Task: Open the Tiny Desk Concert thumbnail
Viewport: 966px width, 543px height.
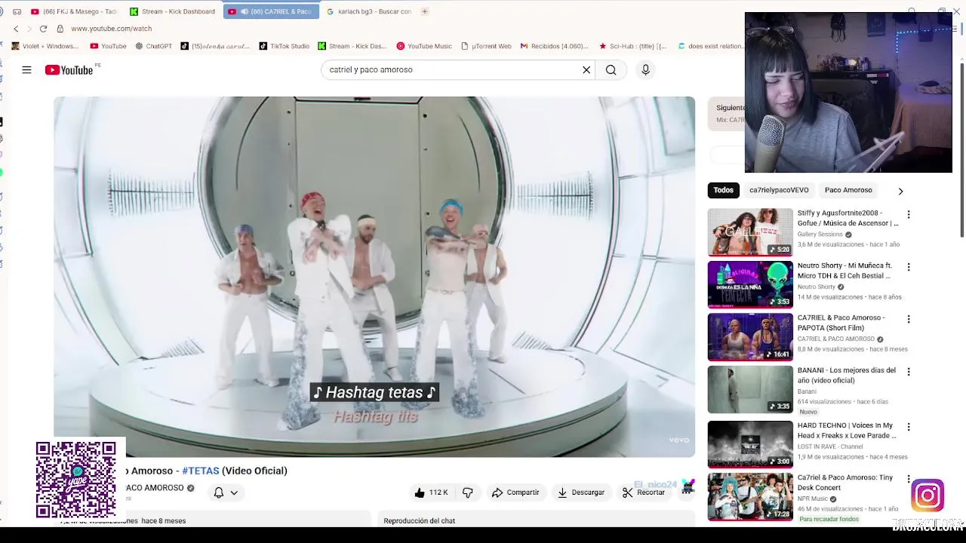Action: point(750,496)
